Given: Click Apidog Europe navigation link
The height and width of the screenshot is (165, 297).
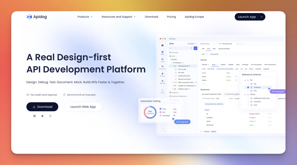Looking at the screenshot, I should click(x=194, y=17).
